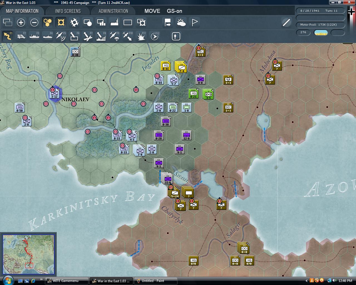Click the German cross flag emblem
Screen dimensions: 356x285
coord(351,12)
